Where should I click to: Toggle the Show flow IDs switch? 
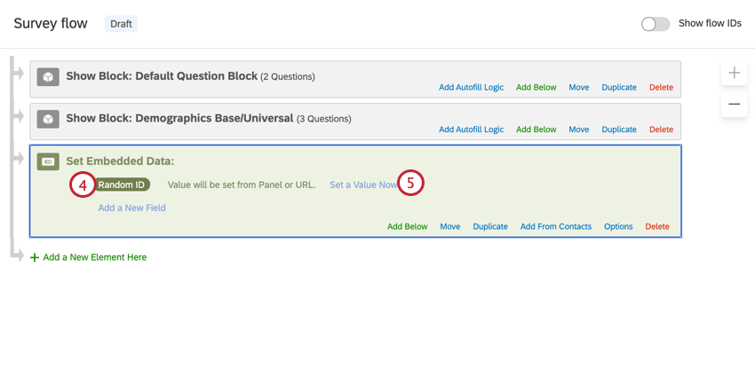[x=656, y=24]
